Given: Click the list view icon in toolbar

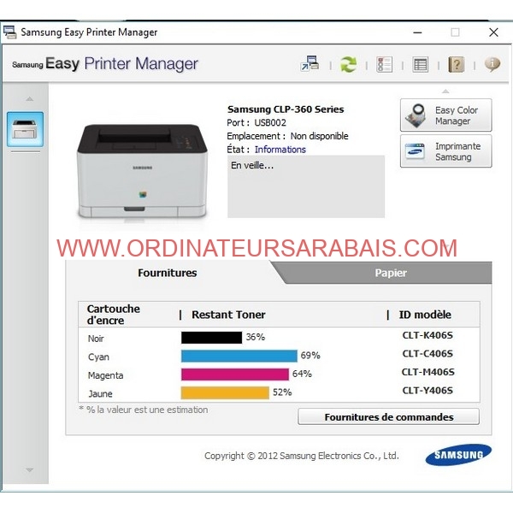Looking at the screenshot, I should click(420, 64).
